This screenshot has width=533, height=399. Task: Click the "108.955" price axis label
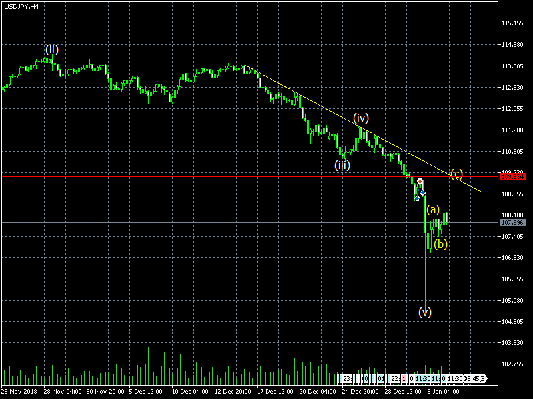tap(512, 194)
